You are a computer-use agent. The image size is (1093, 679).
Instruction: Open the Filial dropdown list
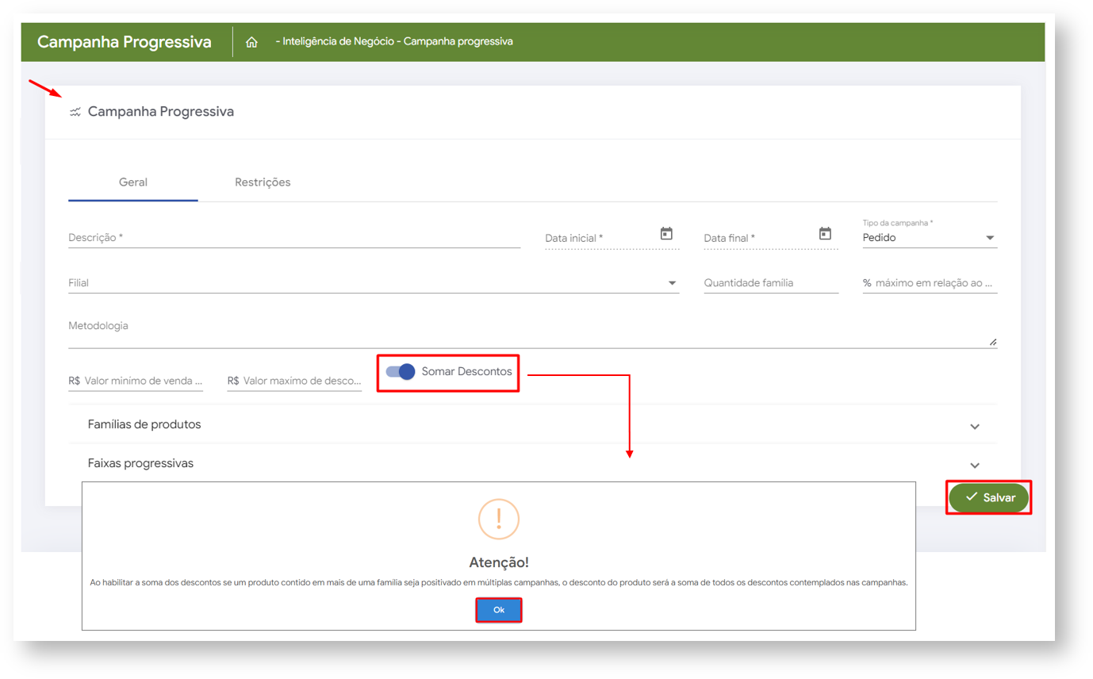tap(672, 283)
